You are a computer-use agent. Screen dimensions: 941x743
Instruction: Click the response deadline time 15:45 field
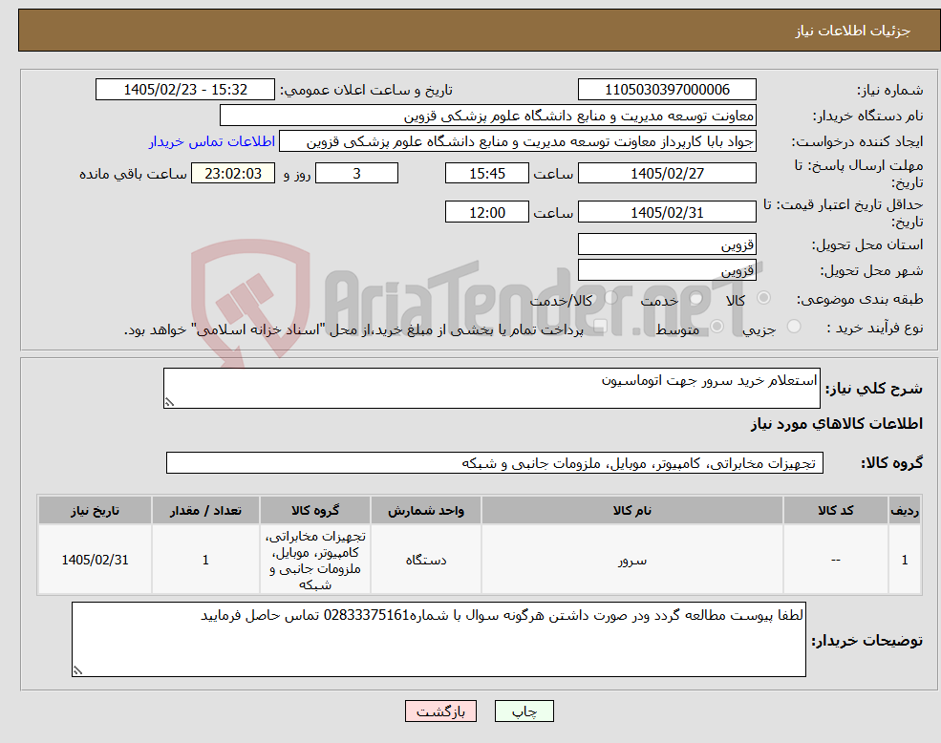pyautogui.click(x=486, y=174)
